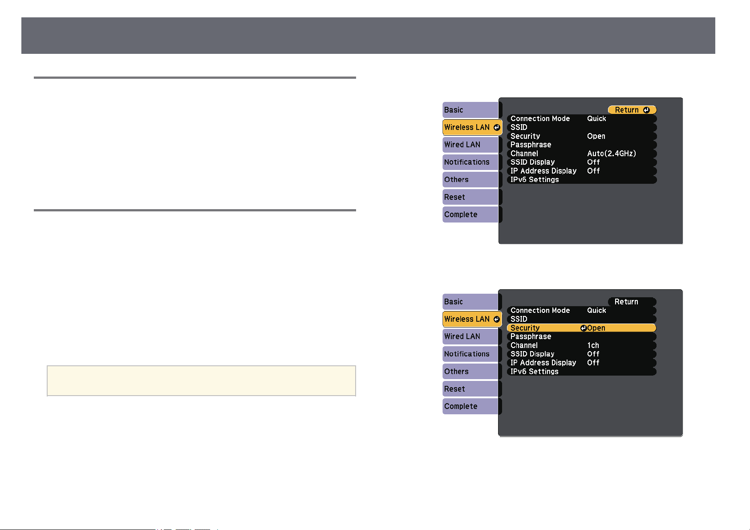
Task: Select Basic tab in menu with highlighted Return
Action: (x=470, y=110)
